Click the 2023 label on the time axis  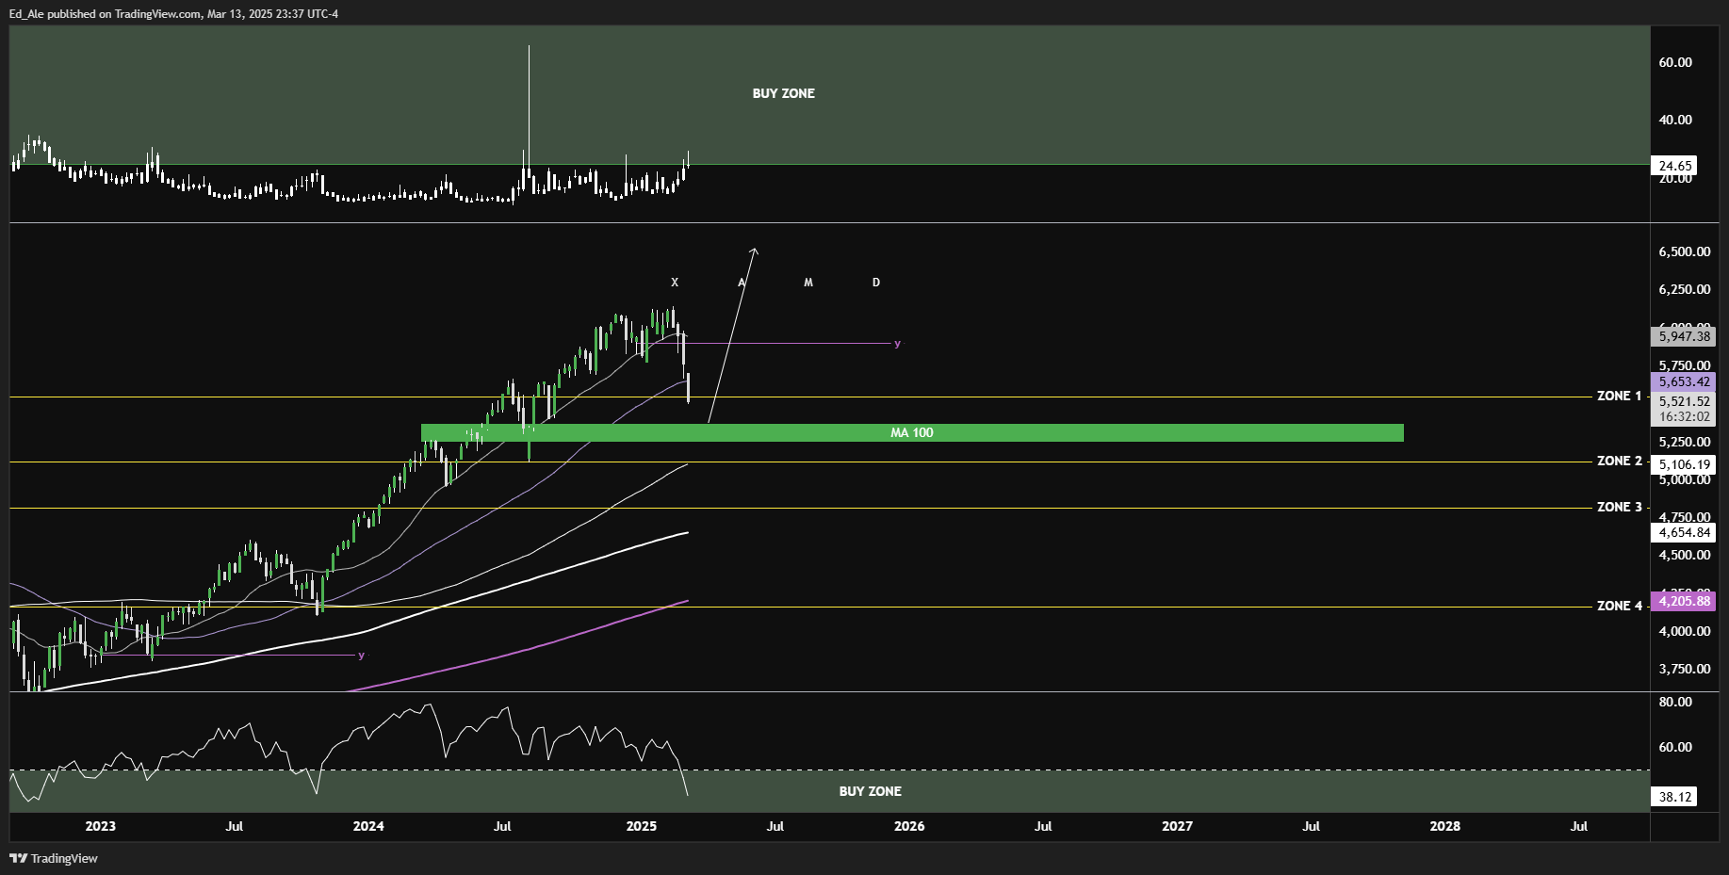click(100, 826)
